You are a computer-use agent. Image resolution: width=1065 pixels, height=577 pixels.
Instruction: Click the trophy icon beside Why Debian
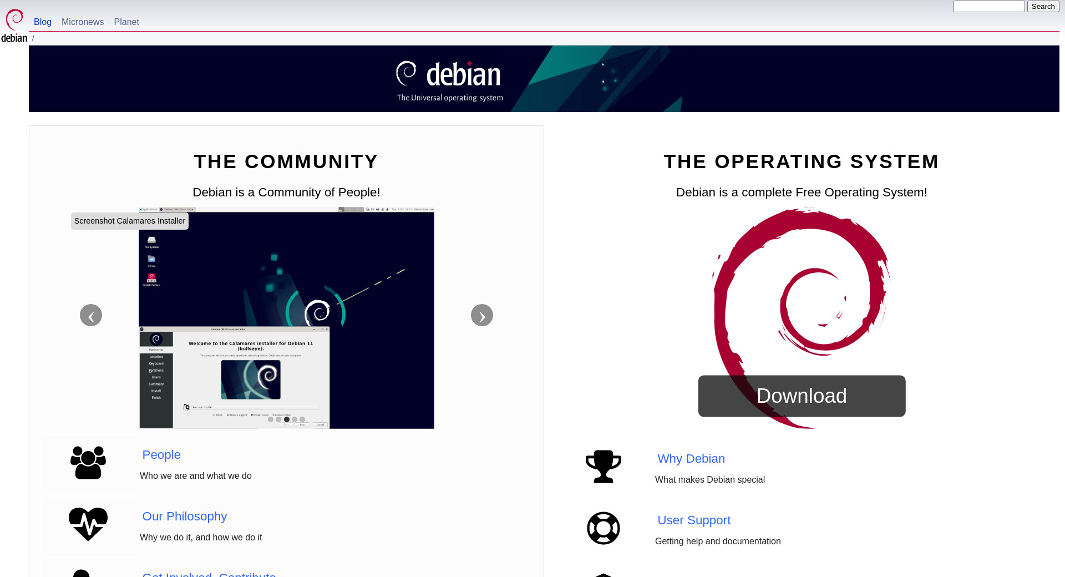[x=603, y=466]
